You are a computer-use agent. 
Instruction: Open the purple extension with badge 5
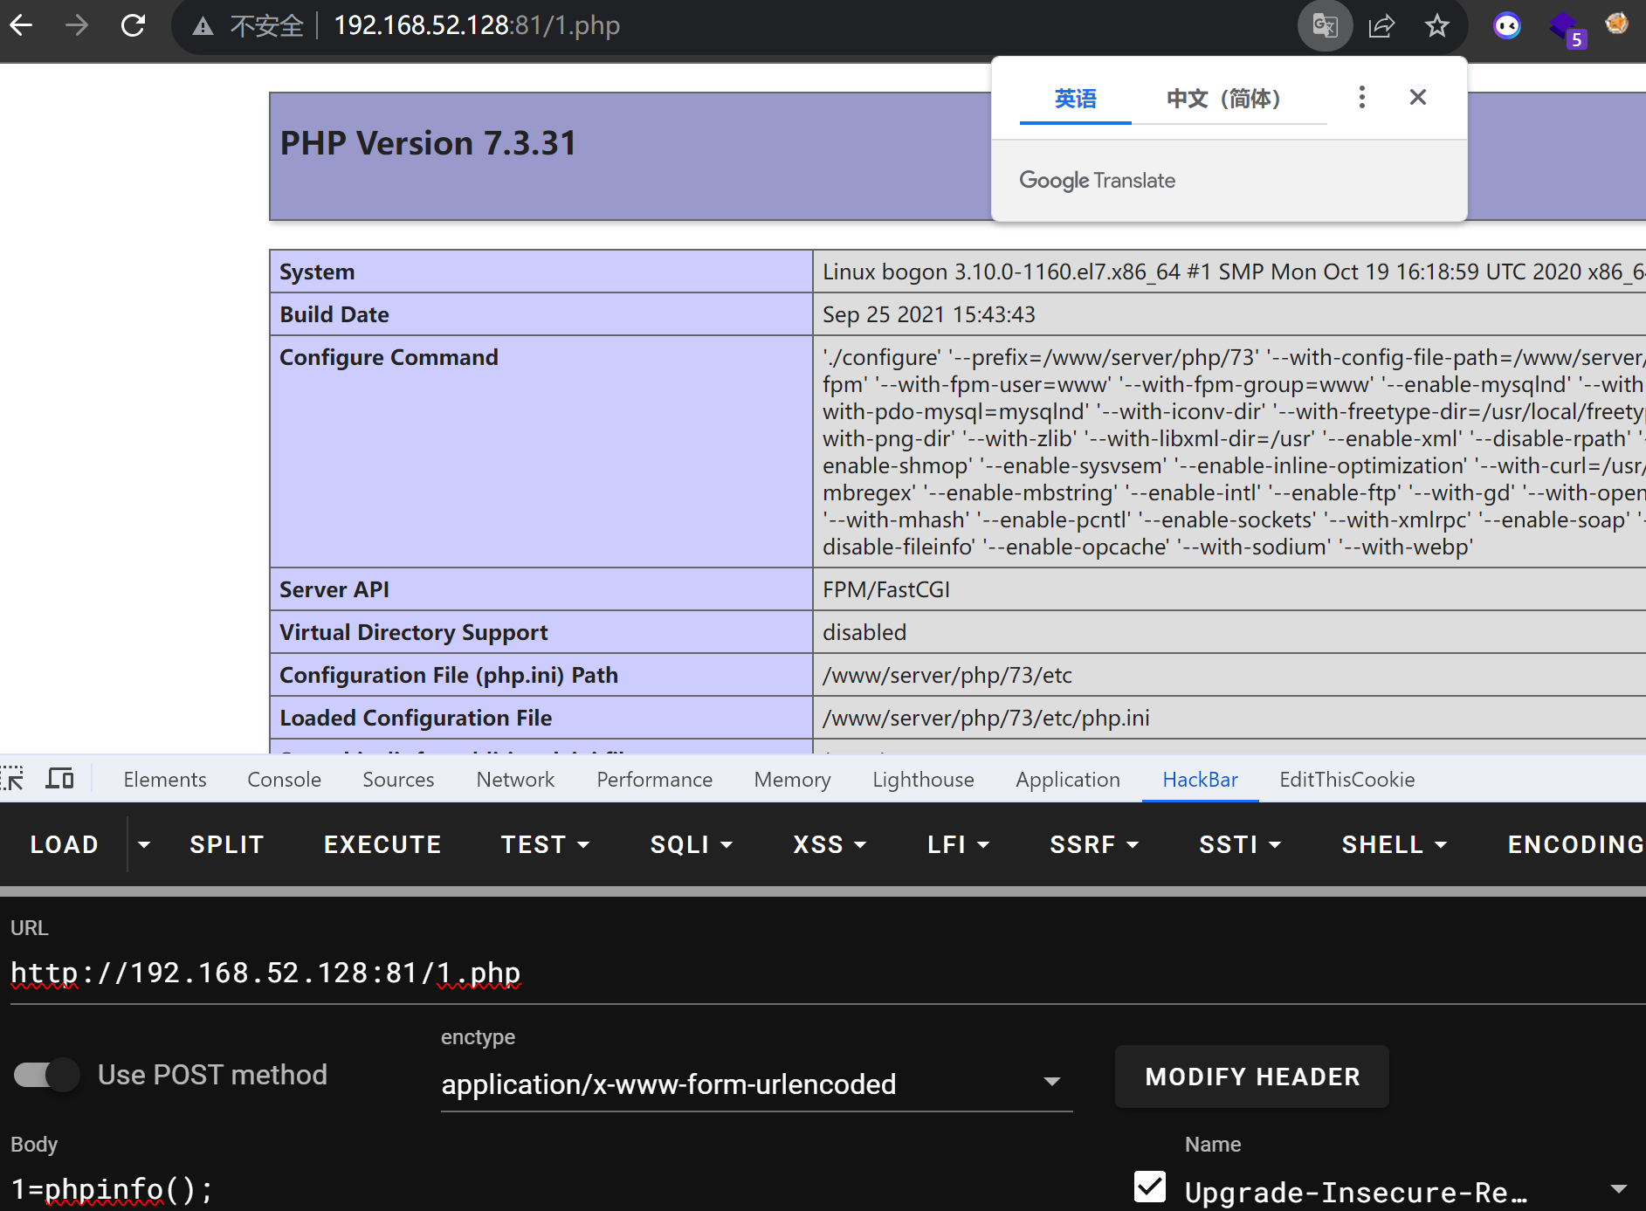(x=1567, y=28)
